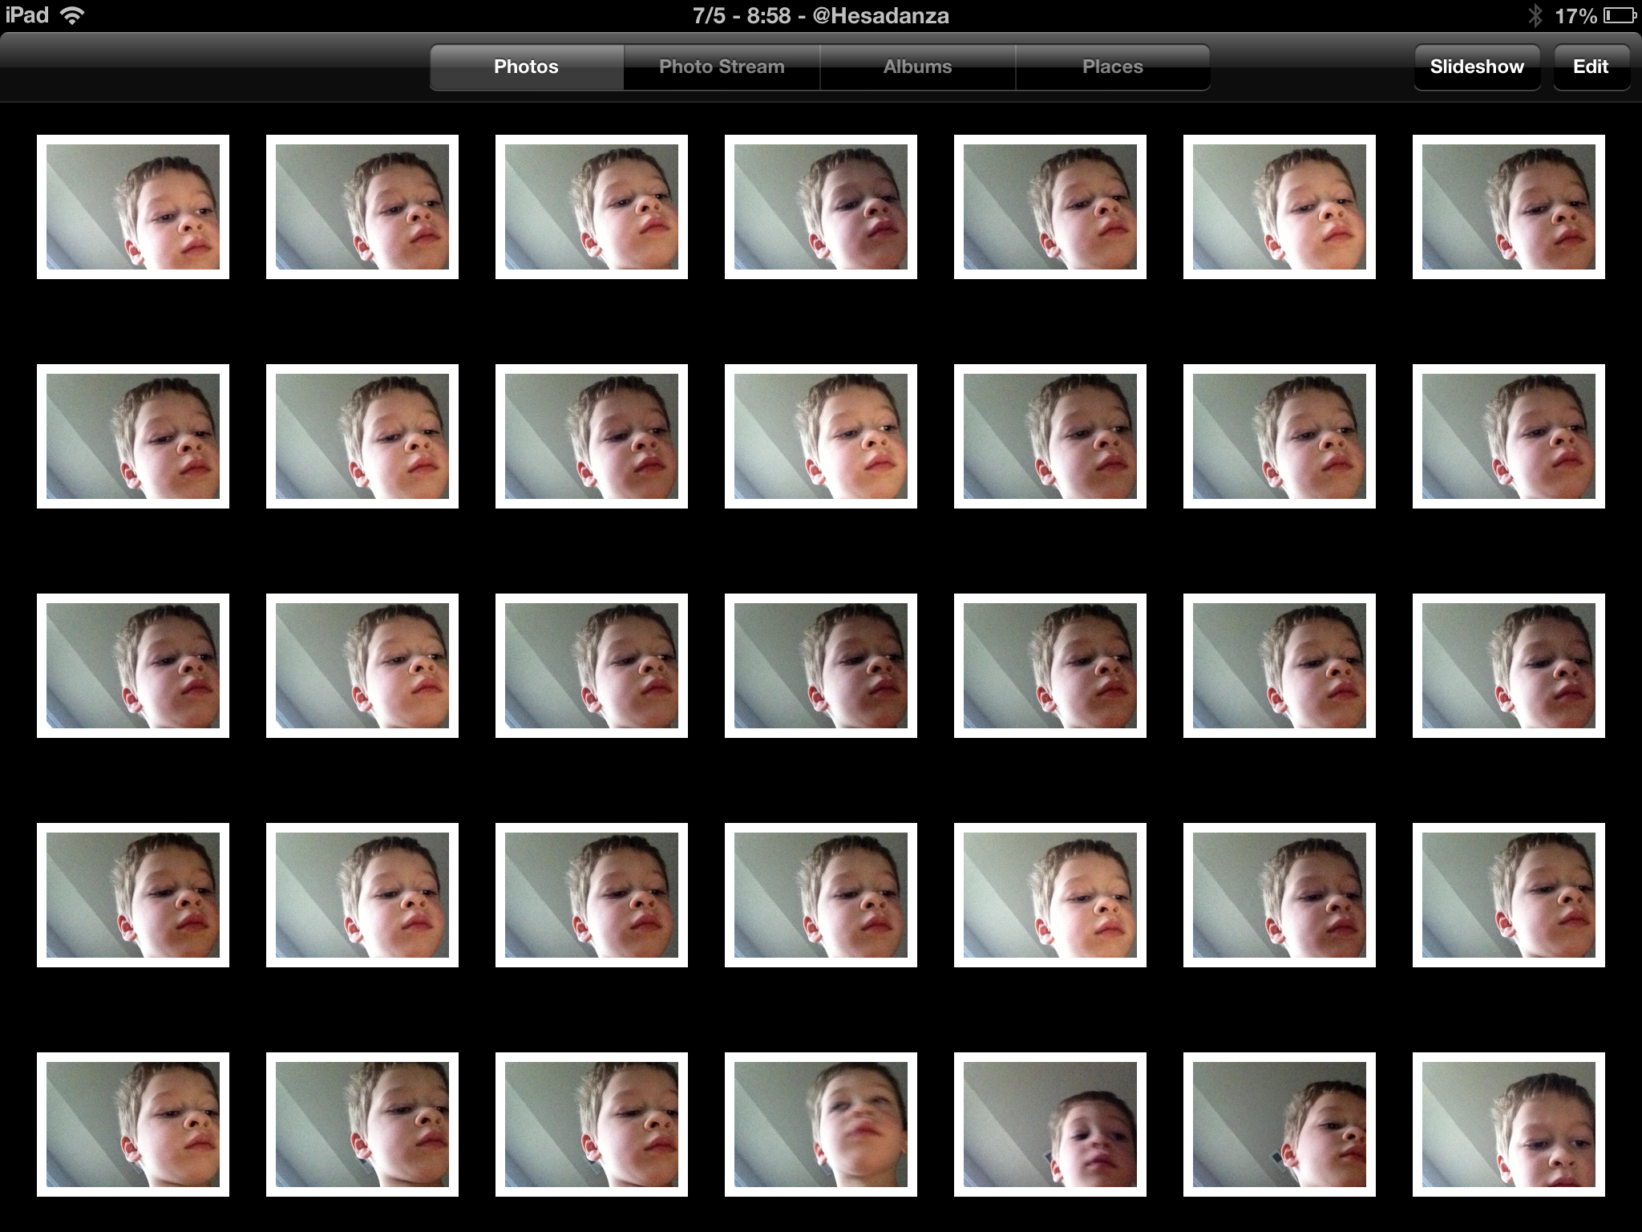Open the first photo in third row

pos(133,666)
